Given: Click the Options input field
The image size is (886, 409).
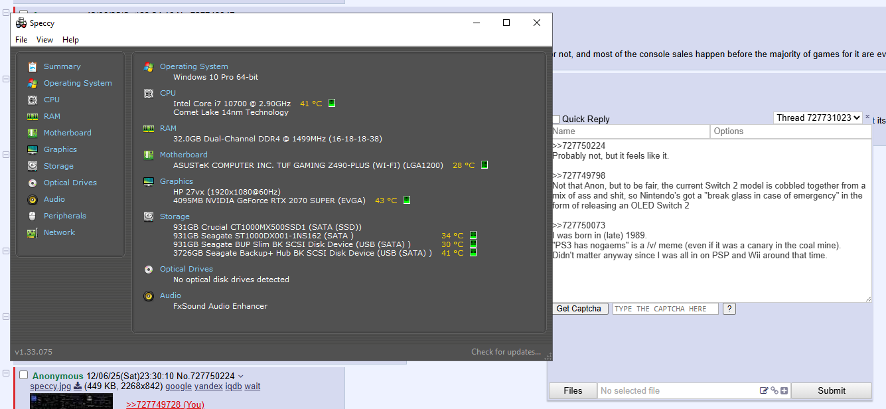Looking at the screenshot, I should pos(790,131).
